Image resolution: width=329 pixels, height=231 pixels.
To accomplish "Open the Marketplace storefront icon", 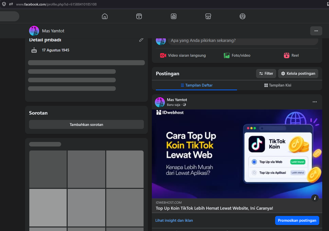I will (208, 16).
